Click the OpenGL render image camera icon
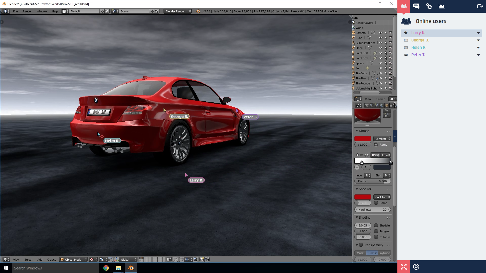Image resolution: width=486 pixels, height=273 pixels. (x=202, y=259)
